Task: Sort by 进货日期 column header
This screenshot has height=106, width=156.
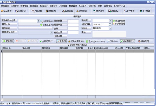Action: [x=81, y=48]
